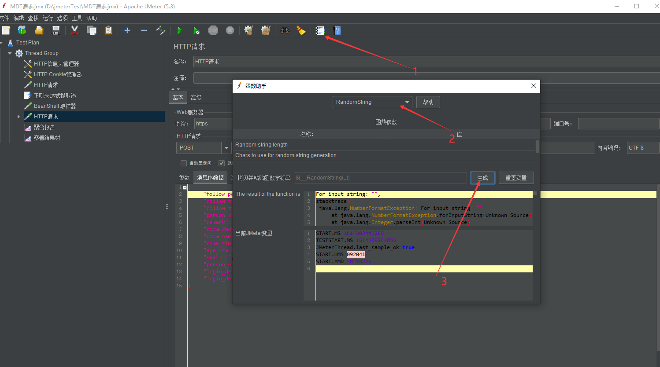The height and width of the screenshot is (367, 660).
Task: Click the 端口号 input field
Action: pyautogui.click(x=619, y=124)
